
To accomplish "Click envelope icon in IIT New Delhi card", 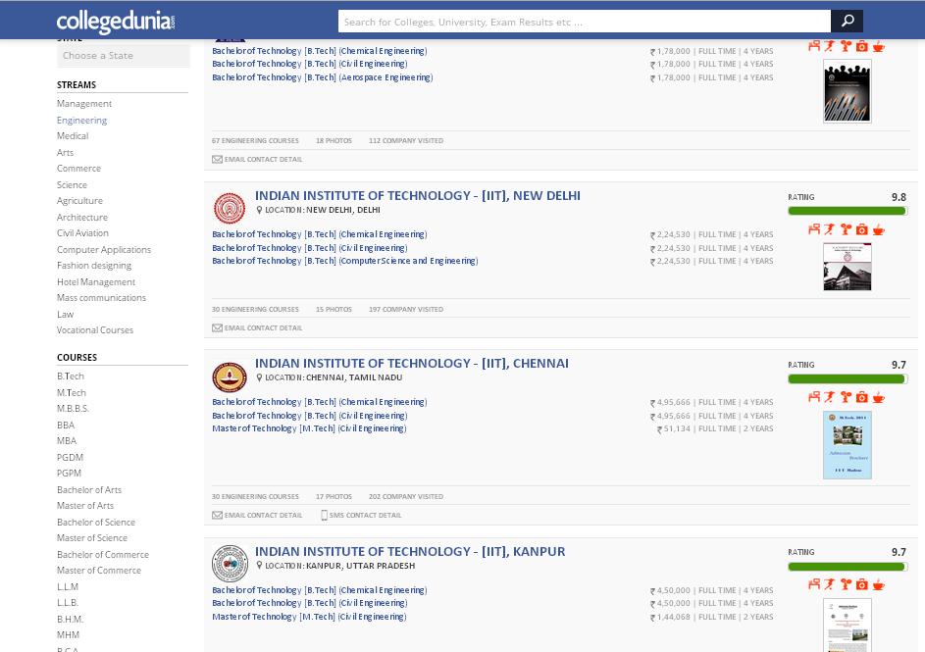I will pos(217,327).
